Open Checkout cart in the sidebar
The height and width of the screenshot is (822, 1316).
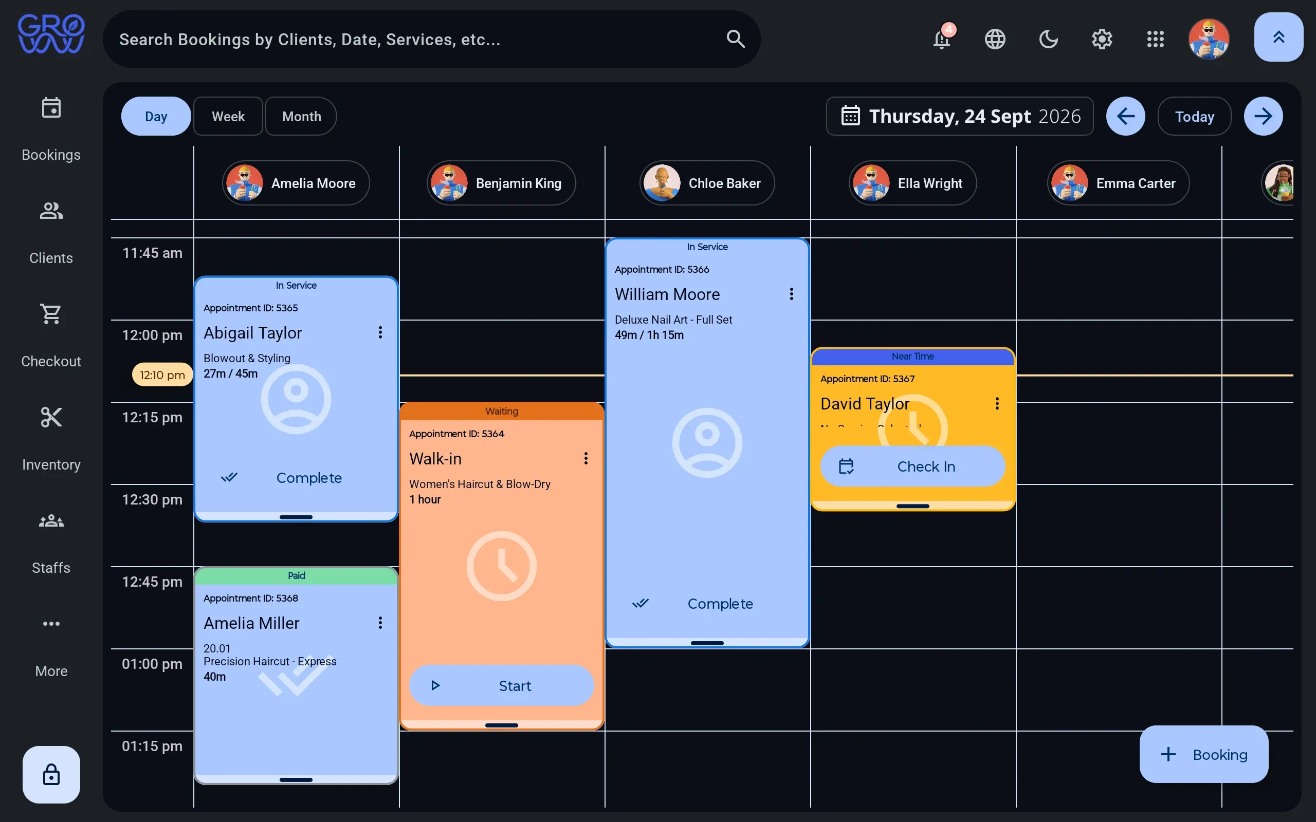tap(51, 336)
